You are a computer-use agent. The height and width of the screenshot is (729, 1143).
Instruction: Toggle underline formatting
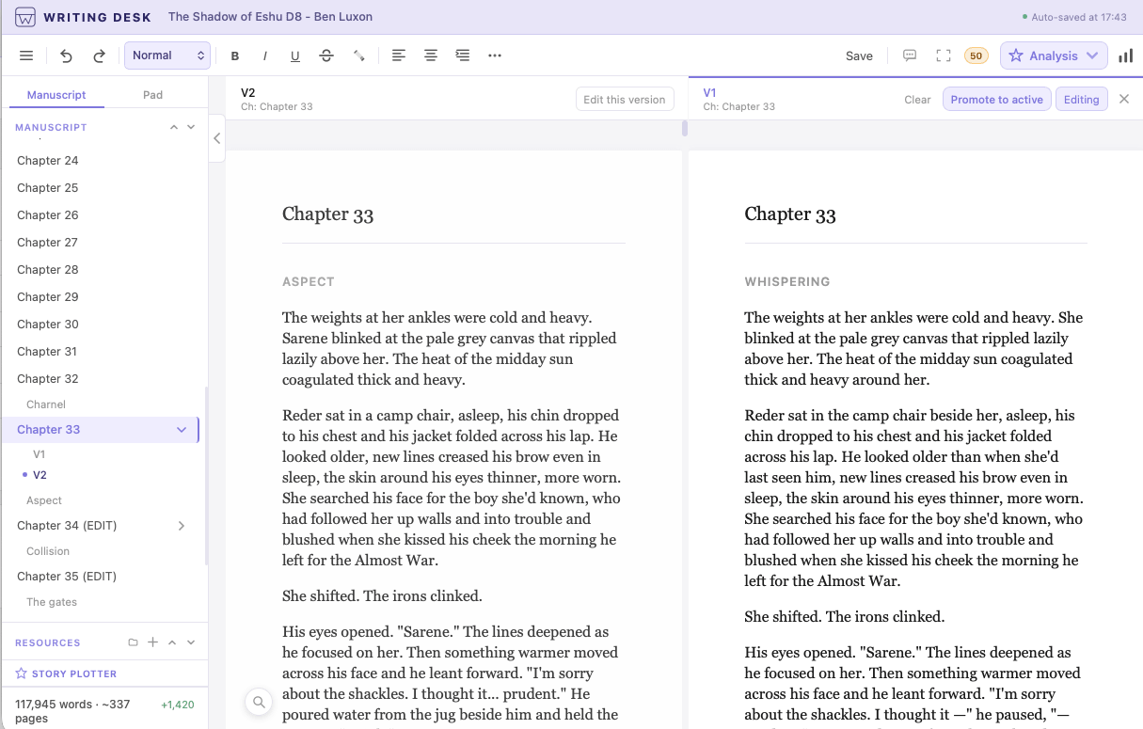(x=295, y=56)
